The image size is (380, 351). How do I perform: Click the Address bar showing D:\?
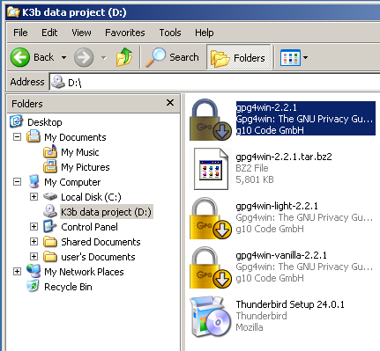click(214, 83)
